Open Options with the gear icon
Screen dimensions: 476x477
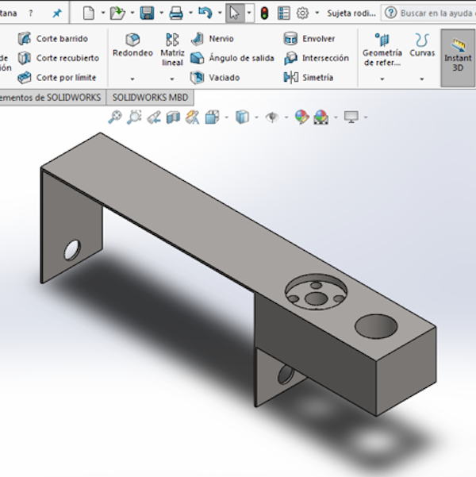click(302, 13)
